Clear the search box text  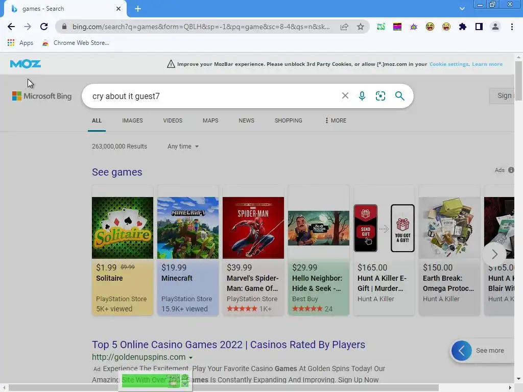[345, 96]
